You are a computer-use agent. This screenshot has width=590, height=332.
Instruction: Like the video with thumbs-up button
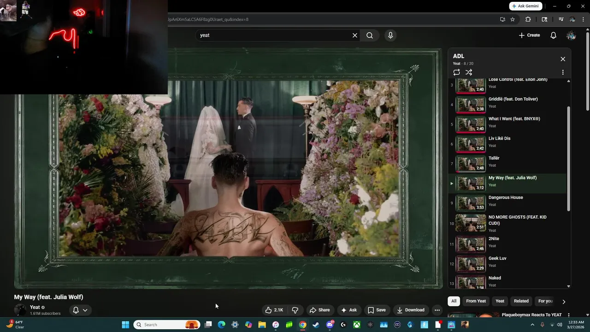coord(274,310)
